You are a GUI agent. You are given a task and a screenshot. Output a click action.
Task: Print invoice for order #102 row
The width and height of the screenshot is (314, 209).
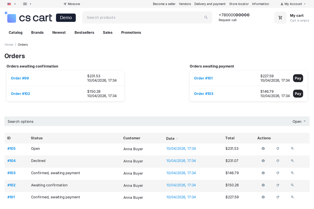[263, 185]
